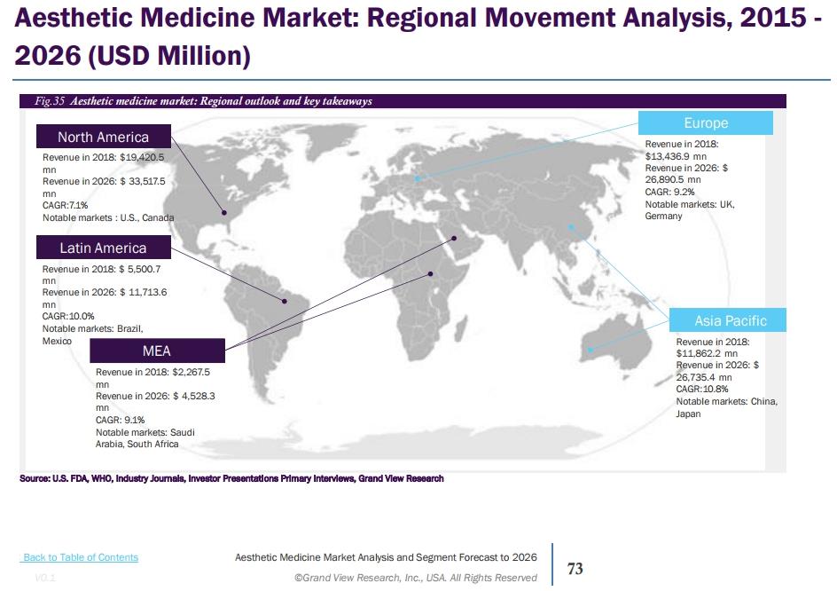The width and height of the screenshot is (837, 591).
Task: Select the MEA map marker dot
Action: [454, 237]
